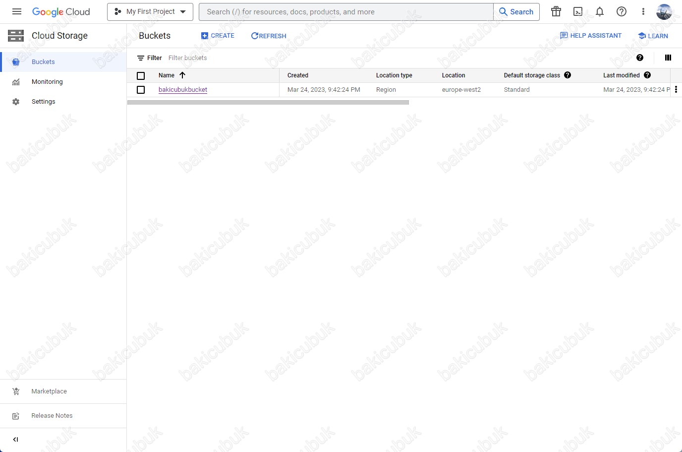The image size is (682, 452).
Task: Sort by the Name column header
Action: tap(167, 75)
